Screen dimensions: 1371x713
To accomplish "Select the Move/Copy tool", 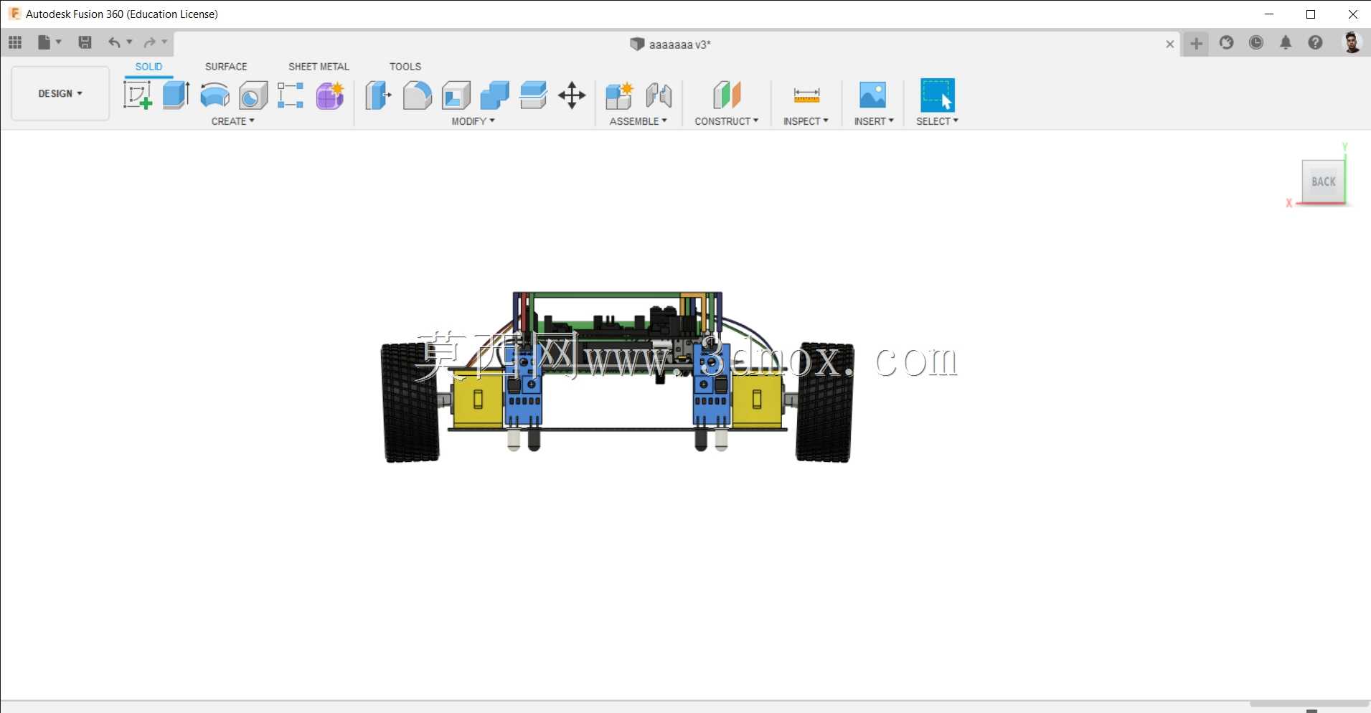I will pos(572,95).
